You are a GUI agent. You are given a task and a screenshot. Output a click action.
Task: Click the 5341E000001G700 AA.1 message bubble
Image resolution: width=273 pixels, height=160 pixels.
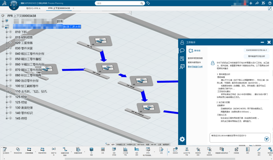(257, 50)
